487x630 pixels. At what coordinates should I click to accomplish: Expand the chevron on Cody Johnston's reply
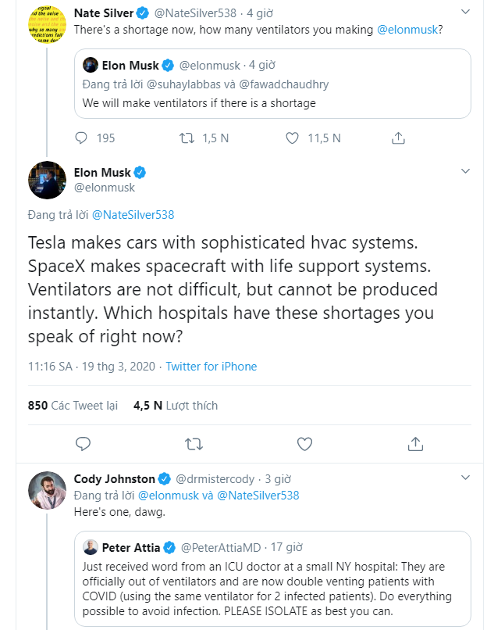[x=466, y=478]
